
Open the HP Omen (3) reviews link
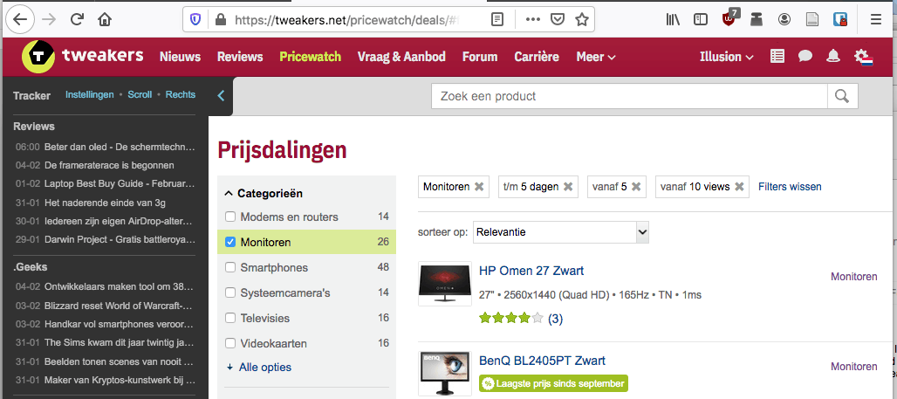pyautogui.click(x=556, y=319)
